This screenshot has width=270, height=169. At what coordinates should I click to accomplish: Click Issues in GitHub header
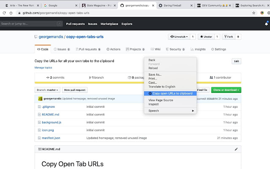[x=93, y=24]
